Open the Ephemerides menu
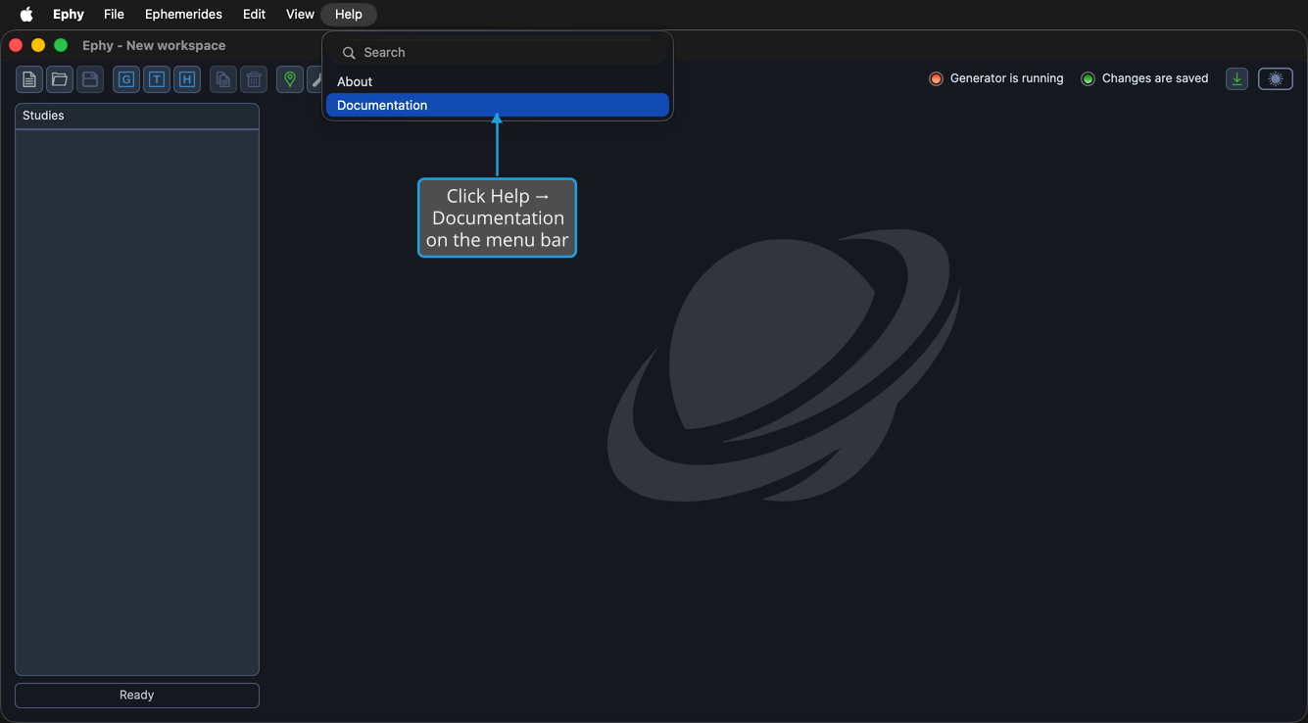 (x=183, y=14)
